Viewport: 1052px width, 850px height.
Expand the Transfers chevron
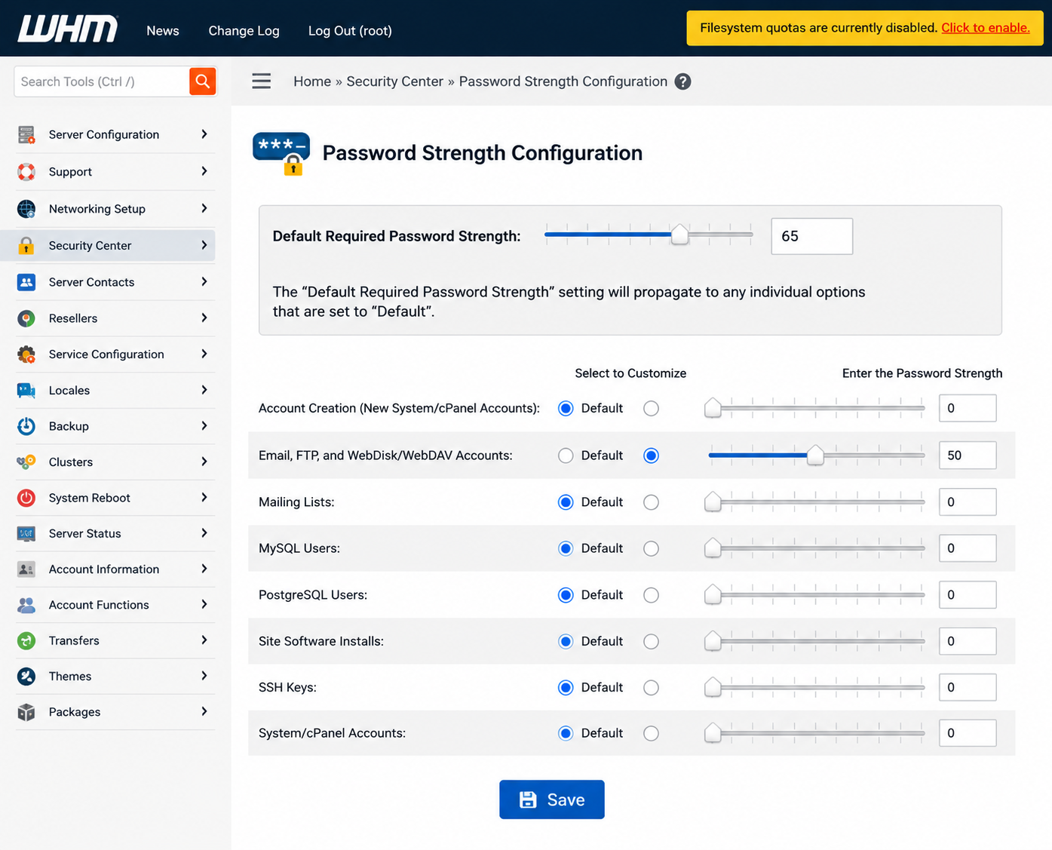[x=204, y=640]
